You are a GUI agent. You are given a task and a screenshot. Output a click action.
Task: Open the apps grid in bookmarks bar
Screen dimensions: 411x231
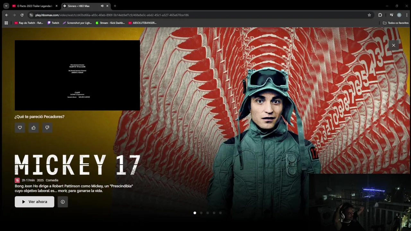6,23
